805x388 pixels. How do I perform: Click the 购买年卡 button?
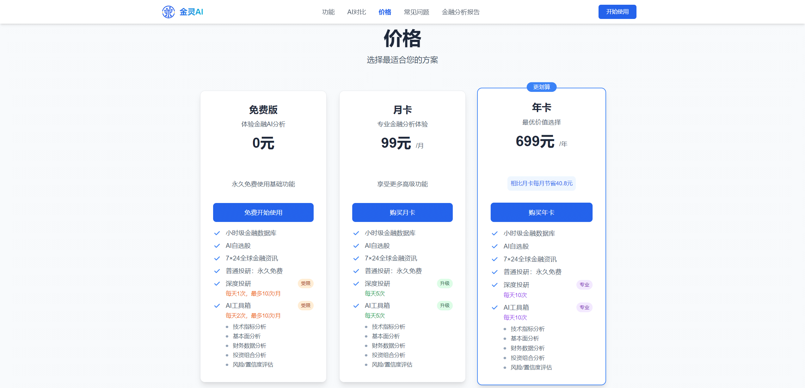[541, 212]
